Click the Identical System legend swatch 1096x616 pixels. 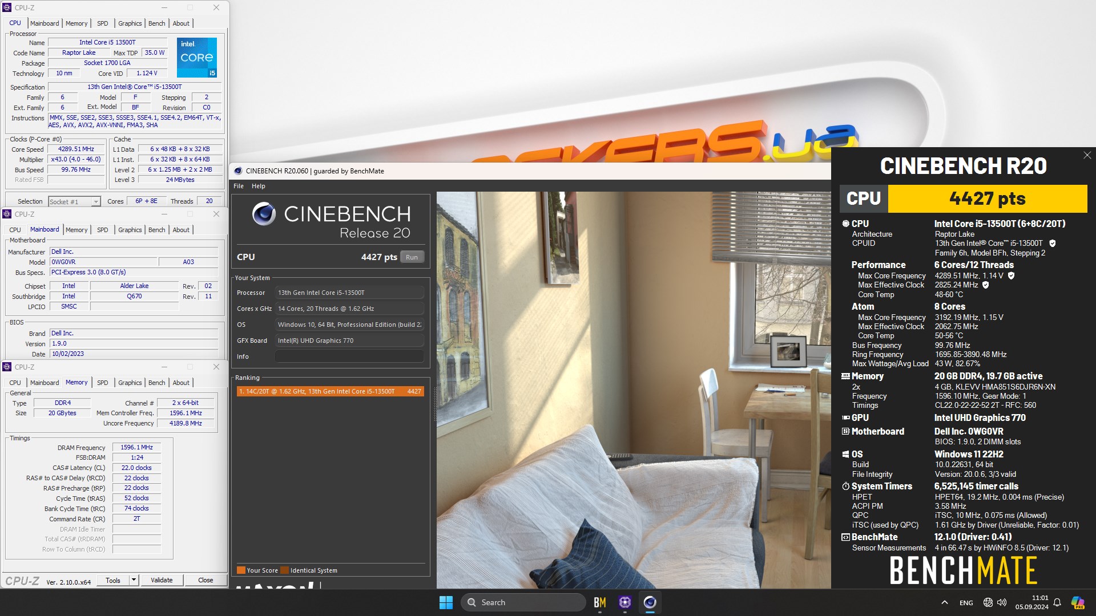[284, 570]
